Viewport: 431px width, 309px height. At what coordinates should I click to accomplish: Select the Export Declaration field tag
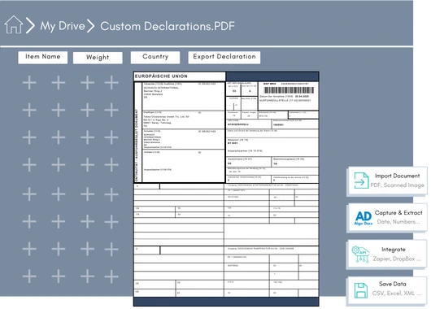point(224,57)
